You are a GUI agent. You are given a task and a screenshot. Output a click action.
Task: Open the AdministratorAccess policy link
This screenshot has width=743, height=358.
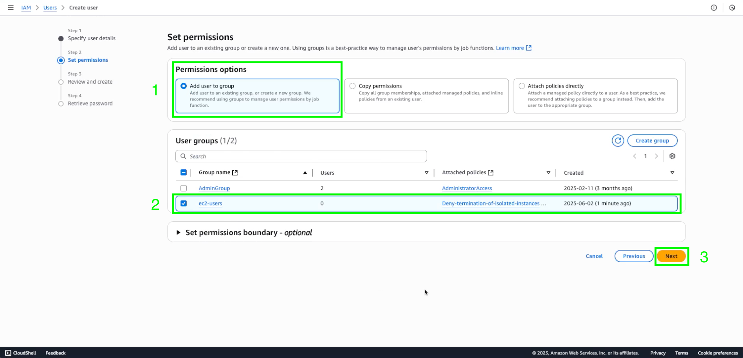click(467, 188)
